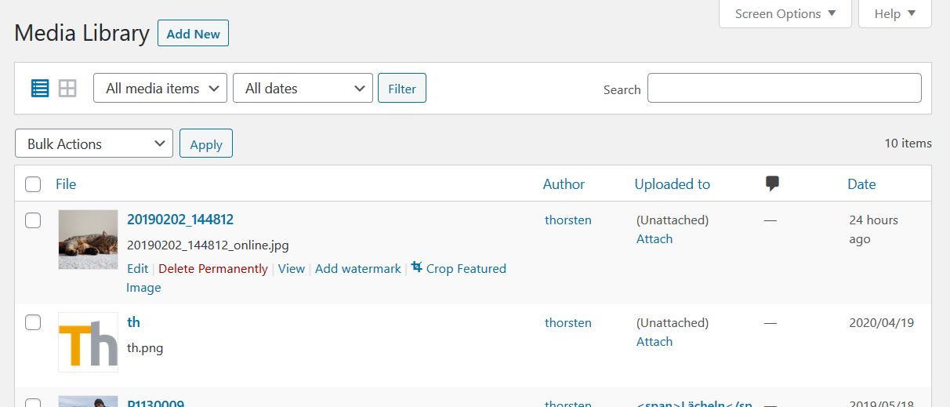950x407 pixels.
Task: Open the Help tab
Action: pos(895,14)
